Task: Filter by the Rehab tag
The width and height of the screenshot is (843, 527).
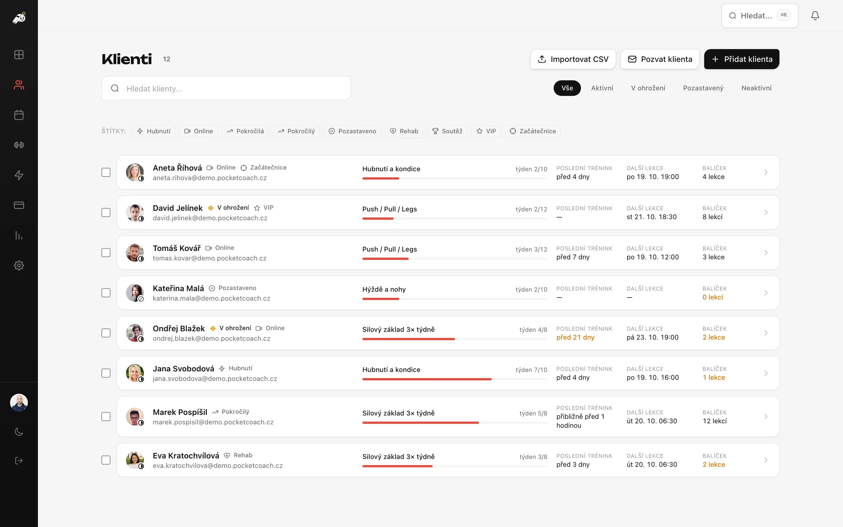Action: click(x=404, y=131)
